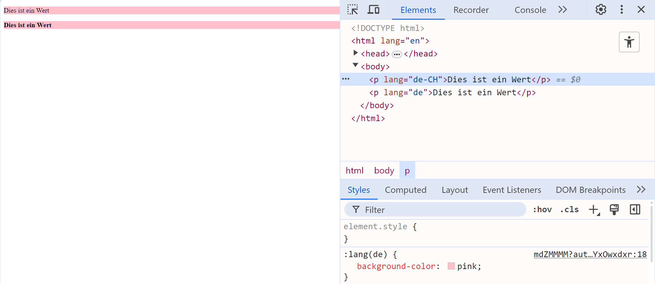Open the stylesheet source link
Viewport: 655px width, 284px height.
590,254
